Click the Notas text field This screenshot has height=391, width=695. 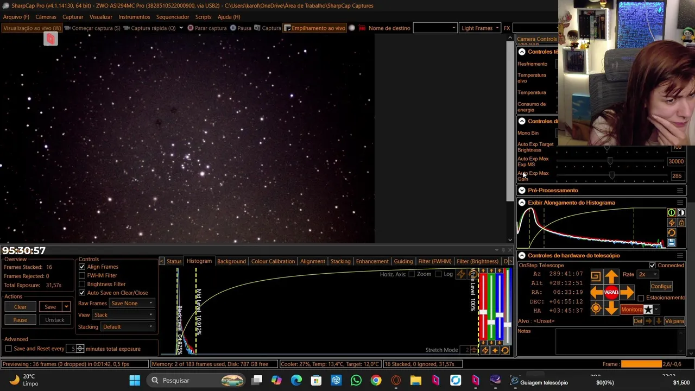pos(619,341)
